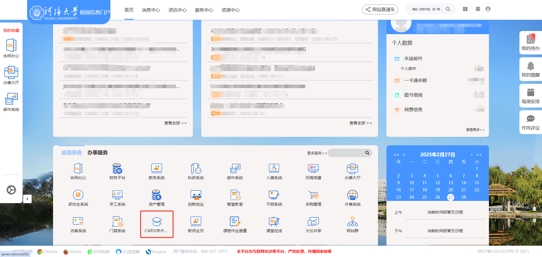Switch to the 办事服务 tab
The height and width of the screenshot is (257, 542).
click(x=97, y=153)
